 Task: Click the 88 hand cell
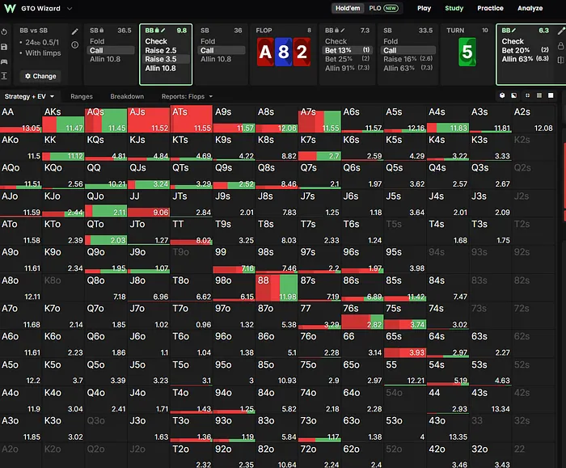point(277,288)
